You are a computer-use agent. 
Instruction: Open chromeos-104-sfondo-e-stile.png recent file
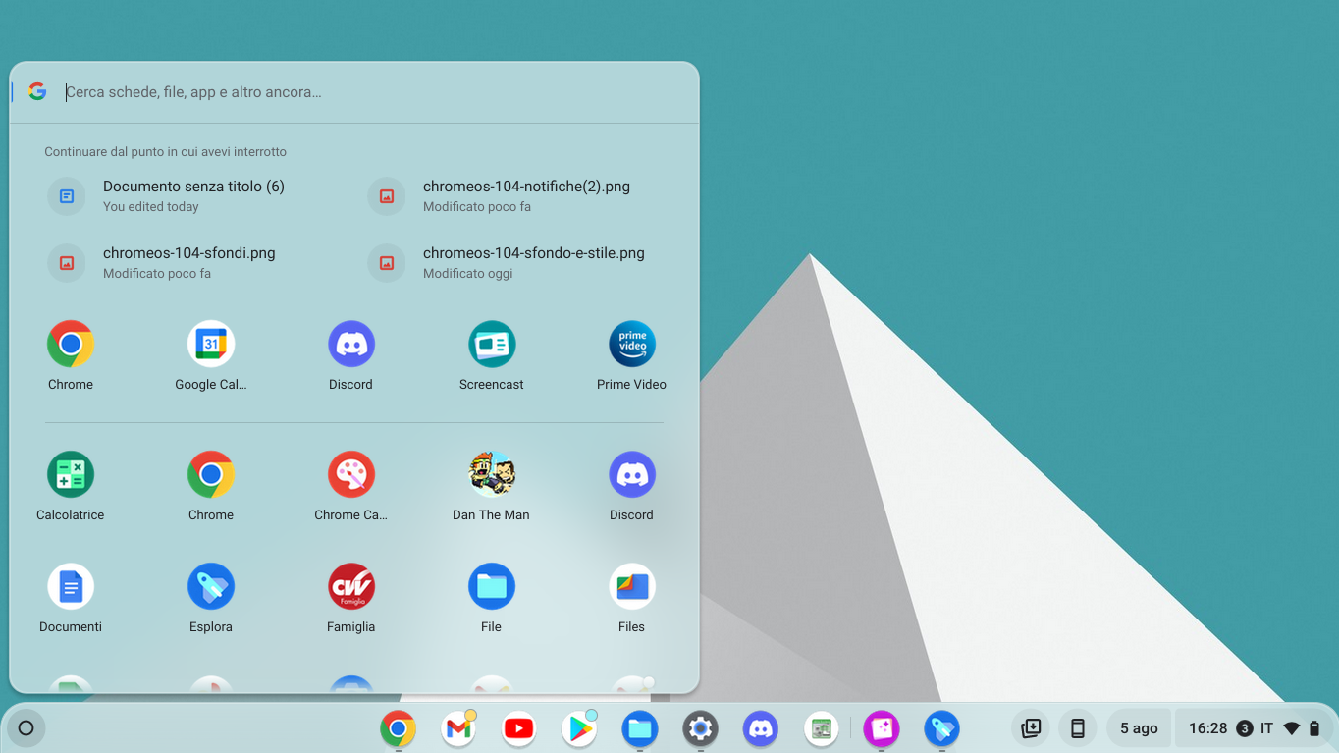click(533, 262)
